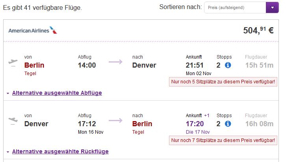
Task: Click the 14:00 departure time
Action: (87, 65)
